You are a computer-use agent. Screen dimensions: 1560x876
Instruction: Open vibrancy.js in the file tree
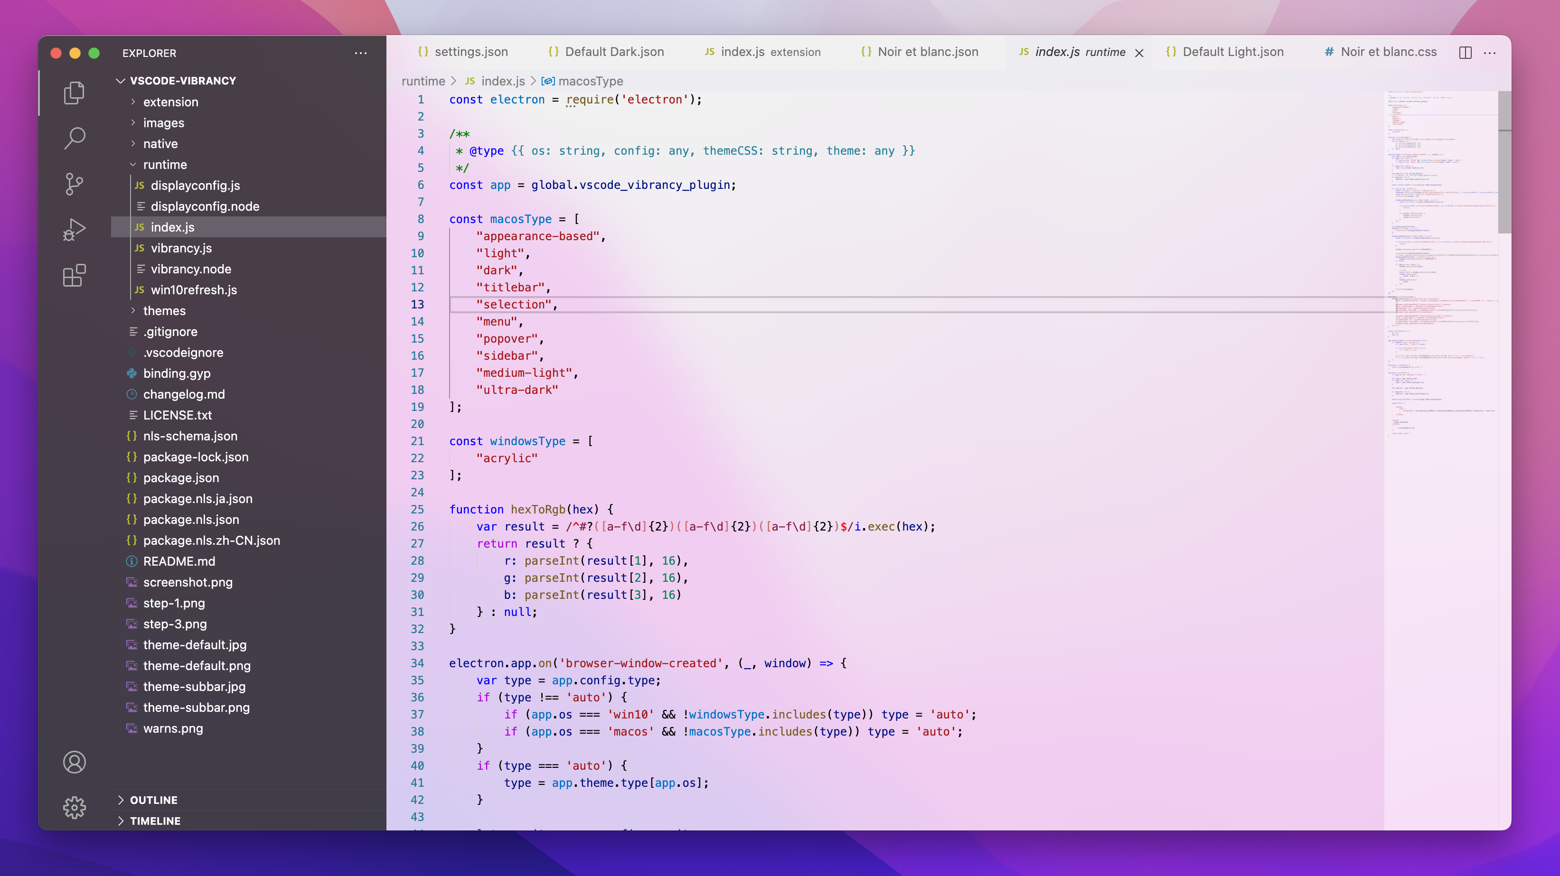point(181,248)
